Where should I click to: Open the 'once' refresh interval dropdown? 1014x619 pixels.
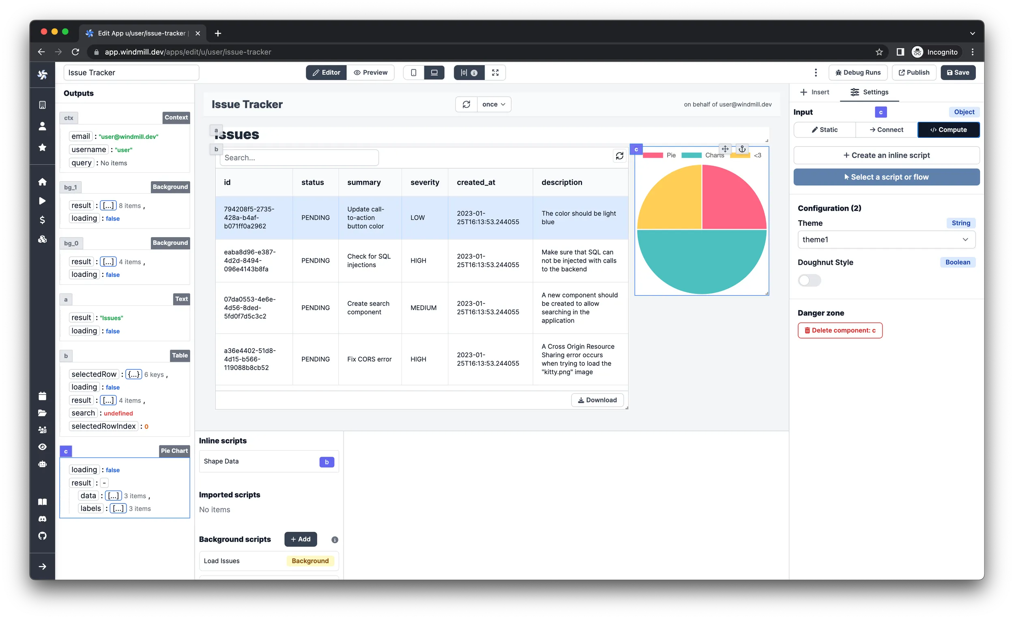tap(494, 105)
